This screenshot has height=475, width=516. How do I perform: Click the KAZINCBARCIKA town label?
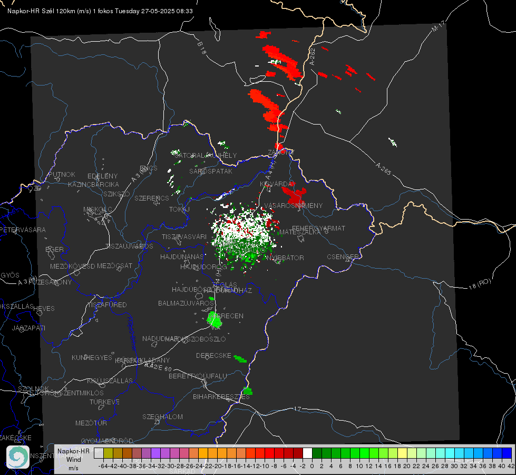tap(93, 185)
